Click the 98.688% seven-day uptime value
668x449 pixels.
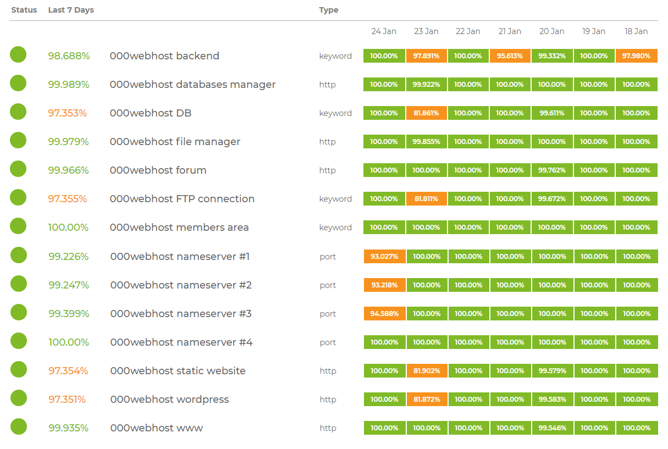[69, 56]
